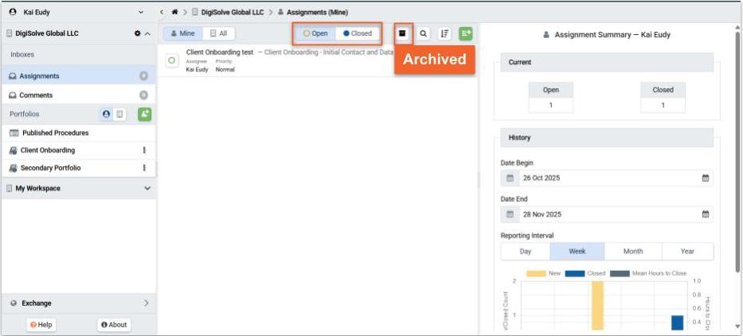Click scrollbar down arrow in summary panel
Viewport: 743px width, 336px height.
click(737, 326)
